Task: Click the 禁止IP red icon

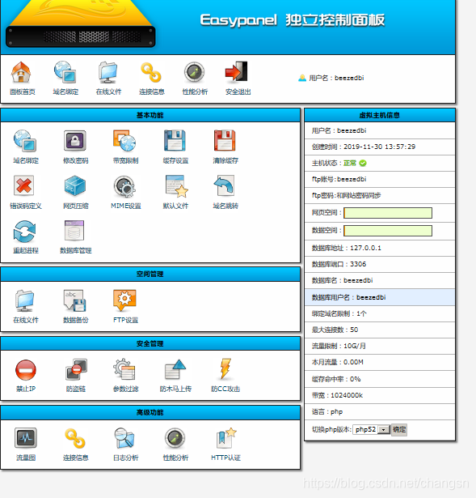Action: pyautogui.click(x=25, y=370)
